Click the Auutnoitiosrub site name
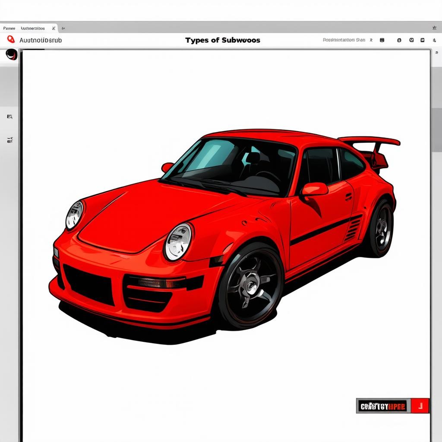The width and height of the screenshot is (442, 442). pos(41,40)
